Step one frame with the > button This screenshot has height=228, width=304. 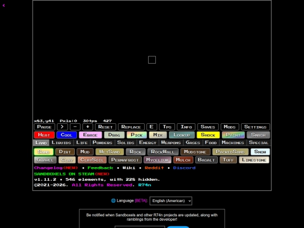click(62, 127)
